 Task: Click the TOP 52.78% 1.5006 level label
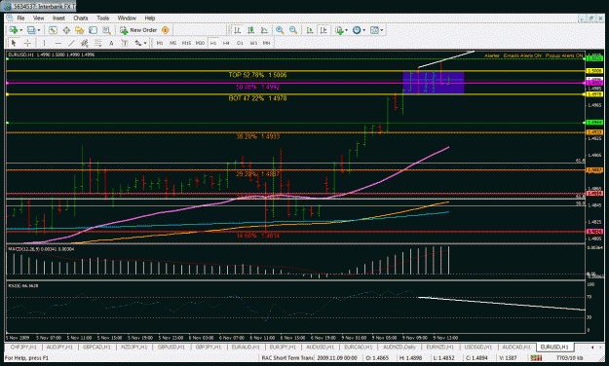pyautogui.click(x=257, y=75)
